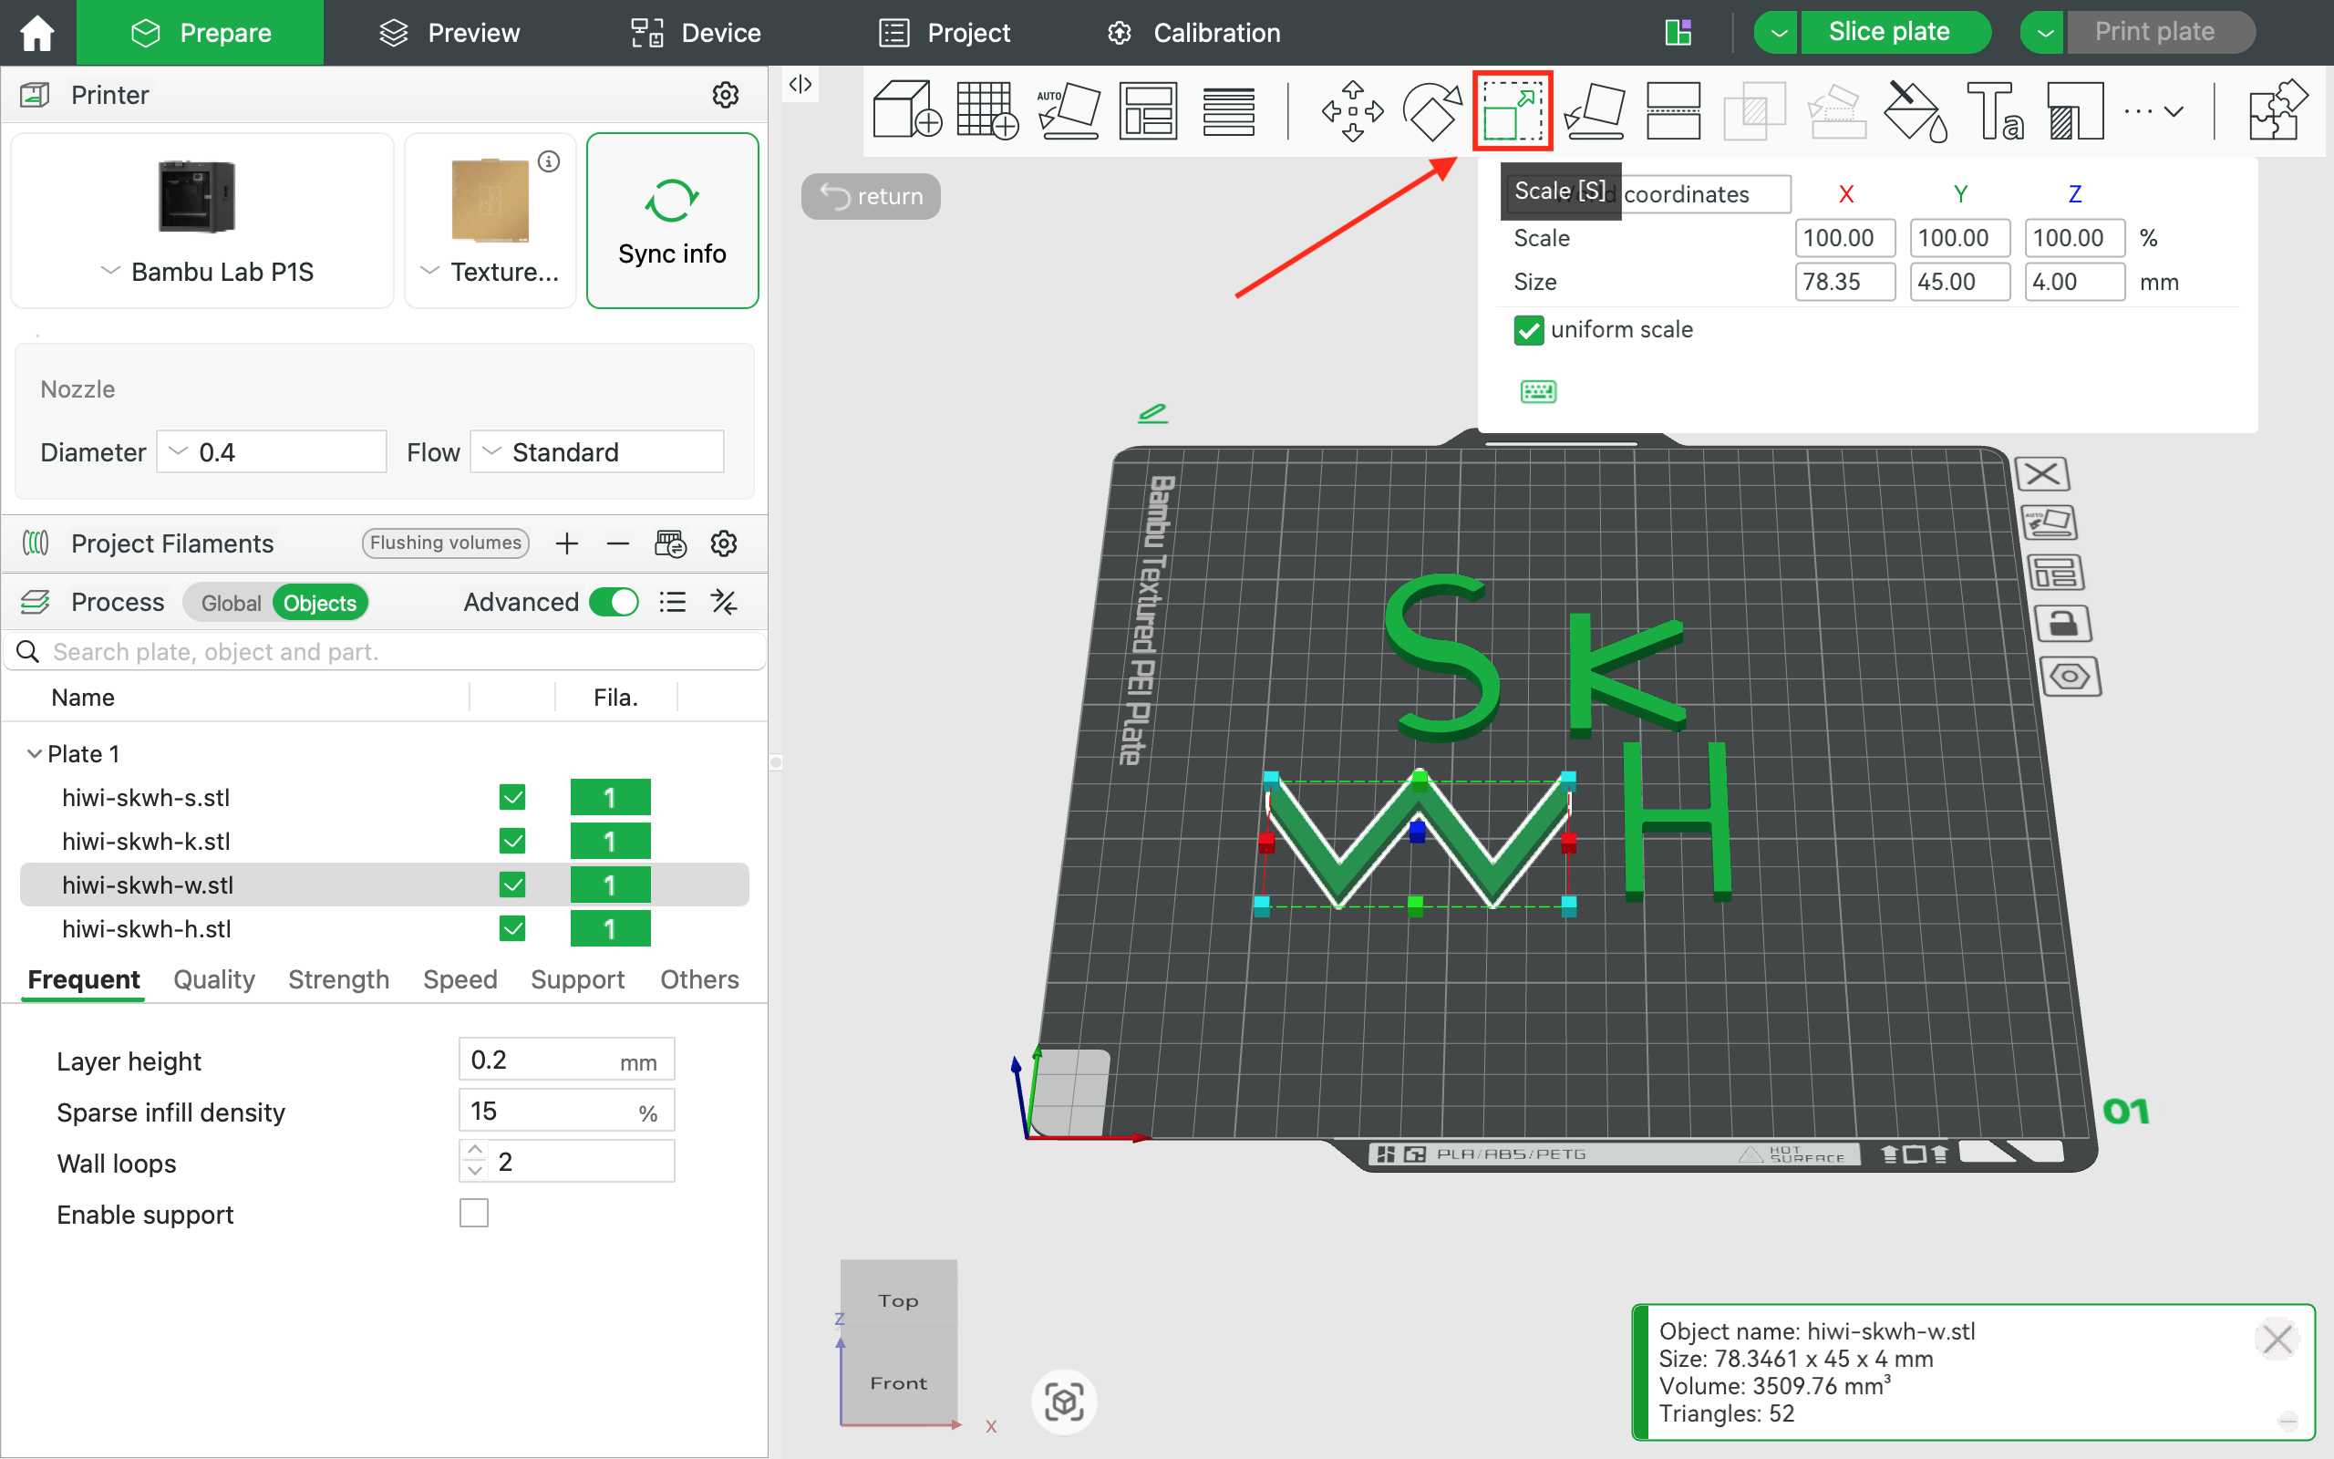This screenshot has width=2334, height=1459.
Task: Click the Flushing volumes button
Action: point(446,543)
